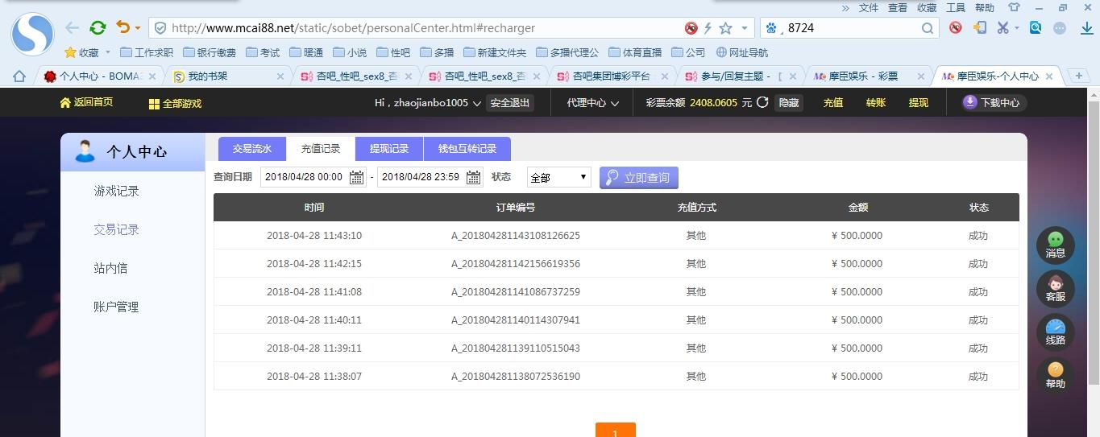The image size is (1100, 437).
Task: Click the 帮助 help question icon
Action: (1055, 375)
